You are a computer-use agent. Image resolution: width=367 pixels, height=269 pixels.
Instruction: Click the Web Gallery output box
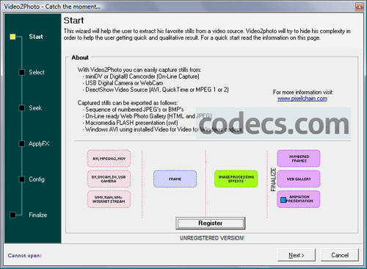click(x=299, y=179)
